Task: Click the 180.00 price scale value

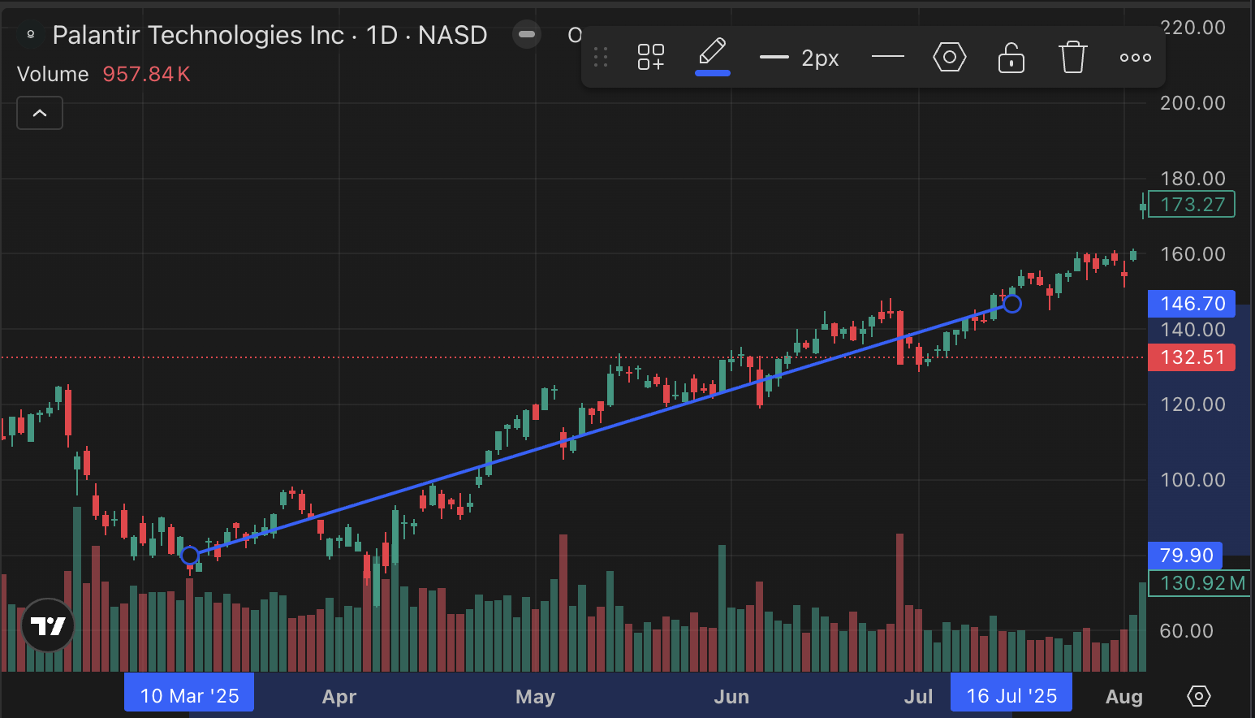Action: (1192, 179)
